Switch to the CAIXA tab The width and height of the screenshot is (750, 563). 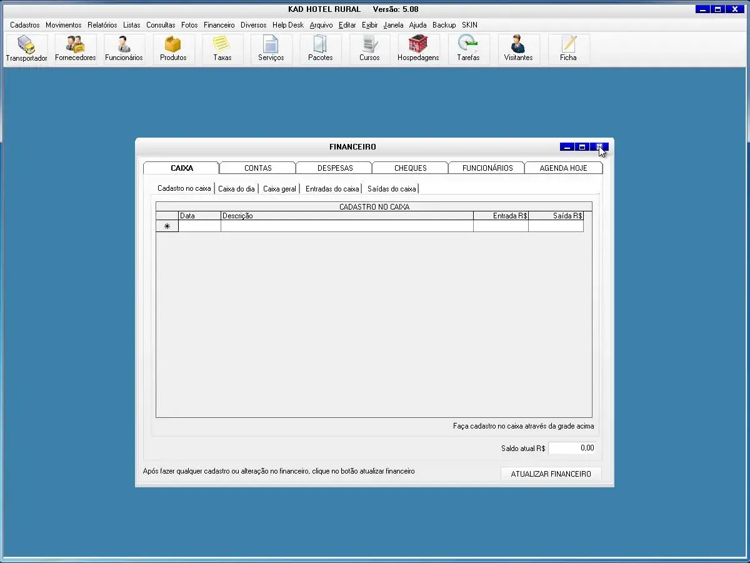pos(182,168)
